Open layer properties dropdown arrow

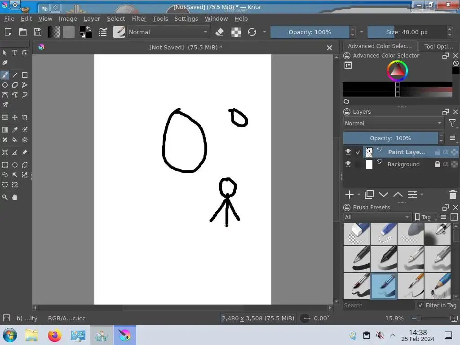click(x=422, y=195)
